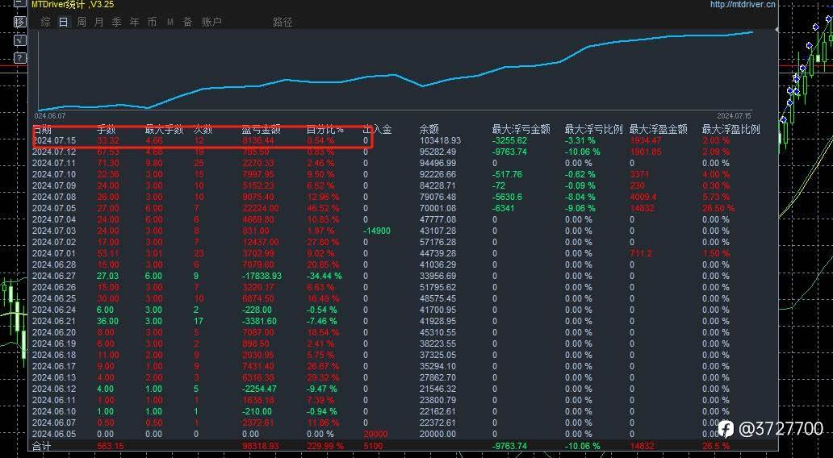Select the 2024.06.20 date cell
The height and width of the screenshot is (458, 833).
(54, 332)
